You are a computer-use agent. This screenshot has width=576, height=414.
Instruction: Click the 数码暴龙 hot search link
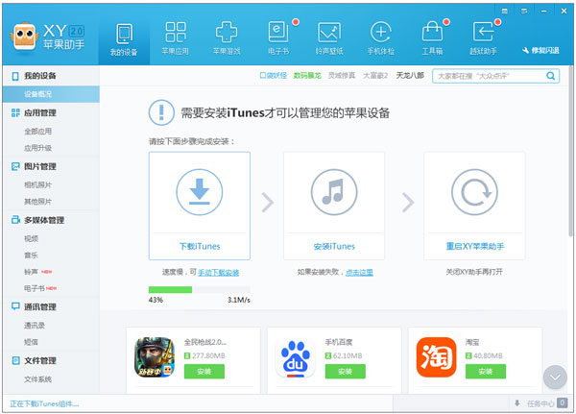point(307,75)
